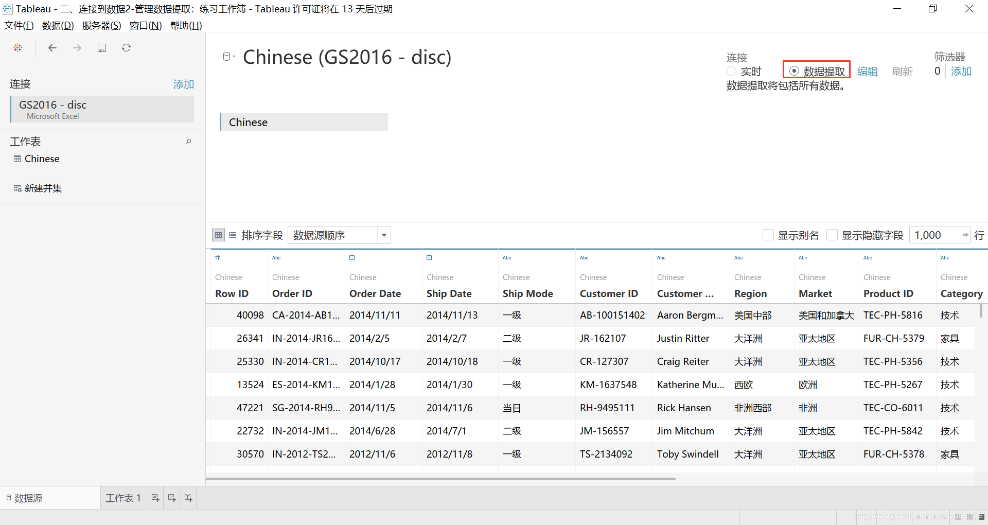The image size is (988, 525).
Task: Click the KM-1637548 customer ID cell
Action: click(x=614, y=384)
